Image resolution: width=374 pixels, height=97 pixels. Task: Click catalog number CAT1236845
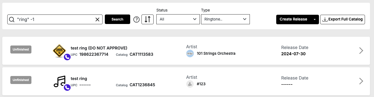pyautogui.click(x=142, y=85)
